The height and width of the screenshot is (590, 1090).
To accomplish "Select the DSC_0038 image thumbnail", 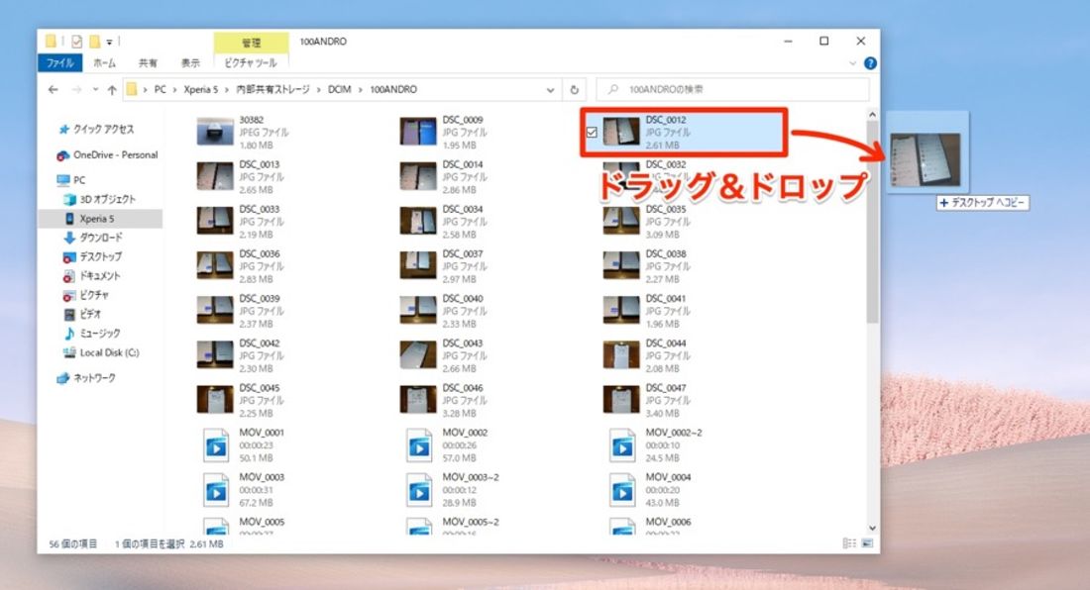I will pos(620,265).
